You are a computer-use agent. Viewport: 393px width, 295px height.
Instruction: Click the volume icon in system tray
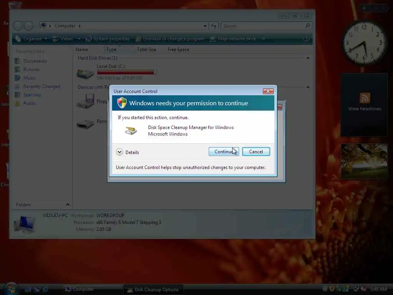click(363, 289)
